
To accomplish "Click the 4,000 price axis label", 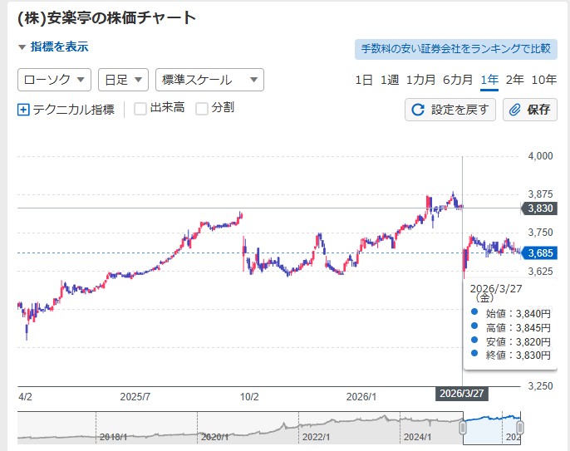I will [x=540, y=156].
